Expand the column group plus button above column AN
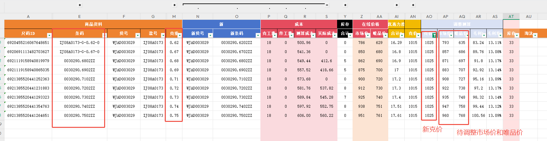 413,5
